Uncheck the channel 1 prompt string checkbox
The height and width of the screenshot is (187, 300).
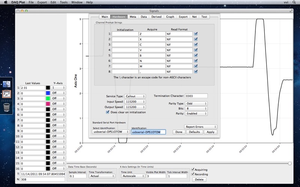pos(196,34)
